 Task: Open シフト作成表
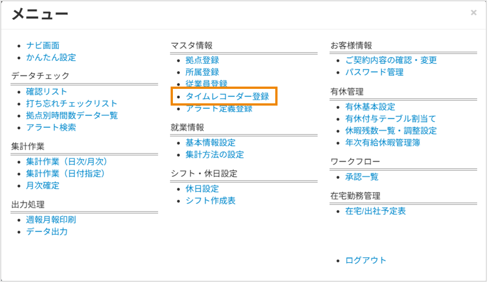[210, 201]
